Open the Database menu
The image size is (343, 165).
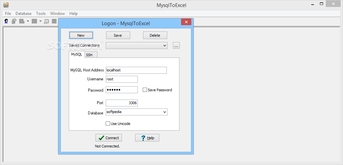tap(23, 14)
